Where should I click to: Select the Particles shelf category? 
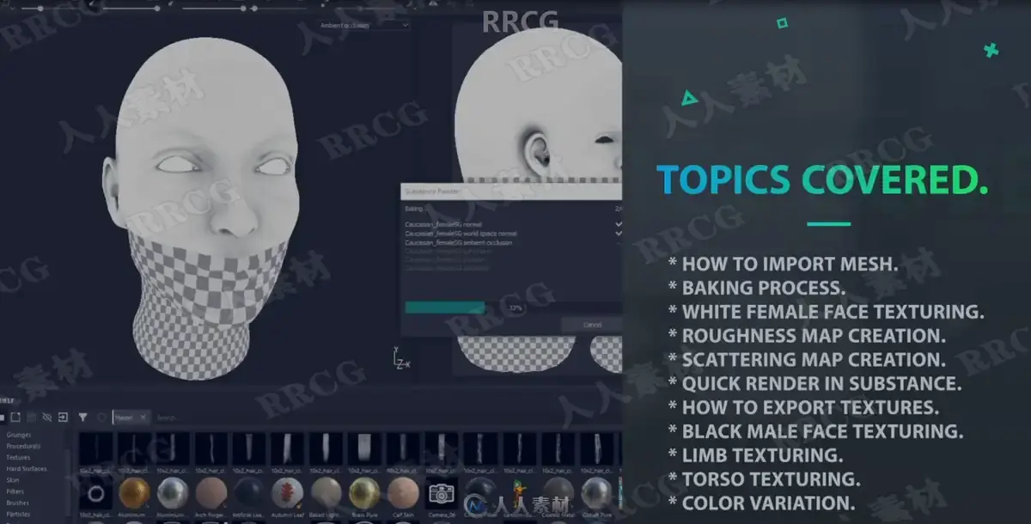pos(18,514)
